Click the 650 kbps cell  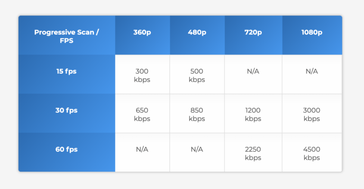click(x=142, y=114)
